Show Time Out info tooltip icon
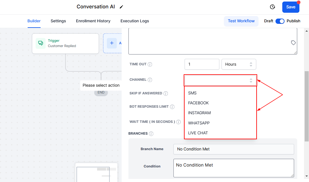The width and height of the screenshot is (309, 182). [x=150, y=64]
